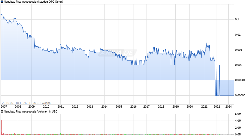Select the 2011 x-axis label

point(61,107)
